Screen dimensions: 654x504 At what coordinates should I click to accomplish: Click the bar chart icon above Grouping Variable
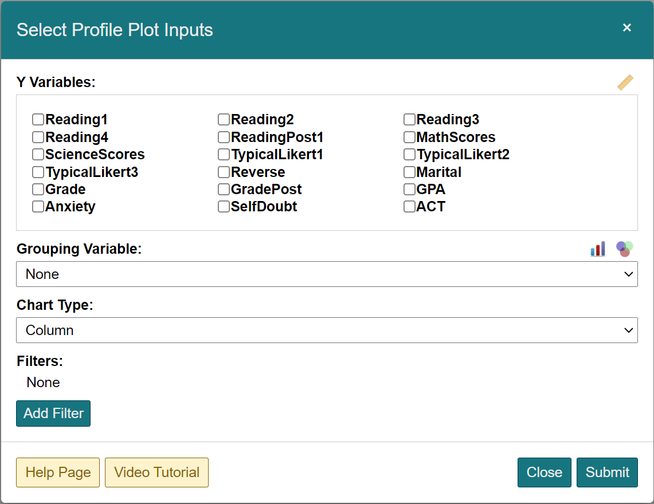(598, 249)
